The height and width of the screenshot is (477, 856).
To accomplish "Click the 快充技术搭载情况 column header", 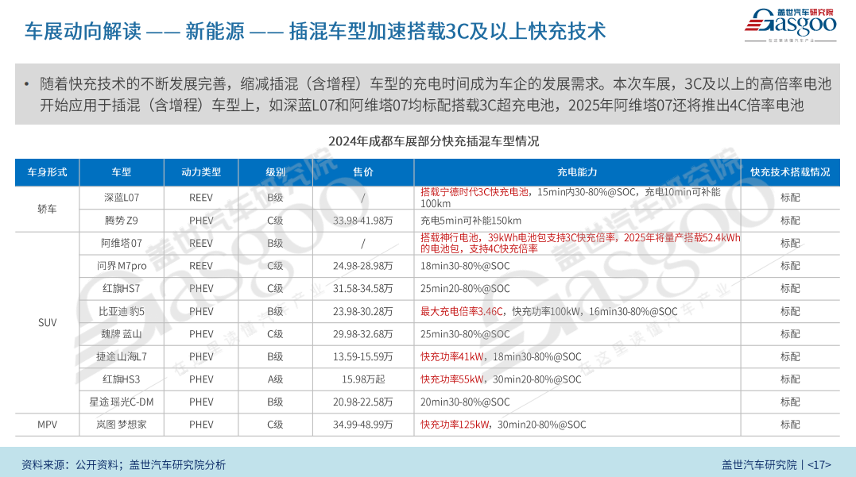I will 790,172.
